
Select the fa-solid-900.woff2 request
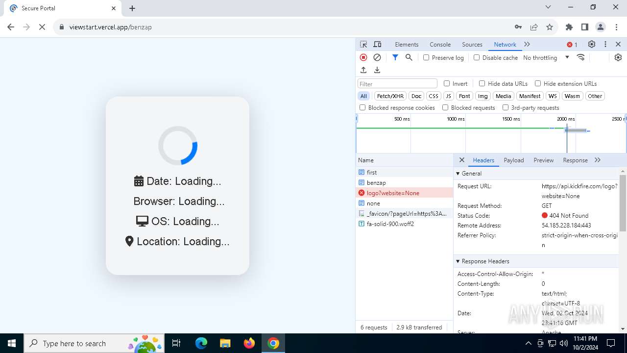405,224
